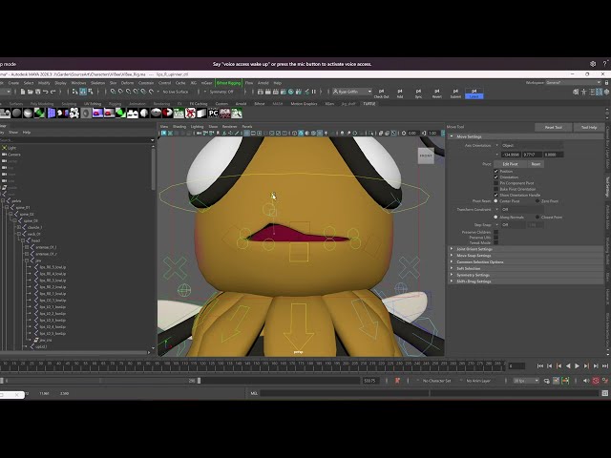Viewport: 611px width, 458px height.
Task: Select the Closest Point radio button
Action: click(x=537, y=217)
